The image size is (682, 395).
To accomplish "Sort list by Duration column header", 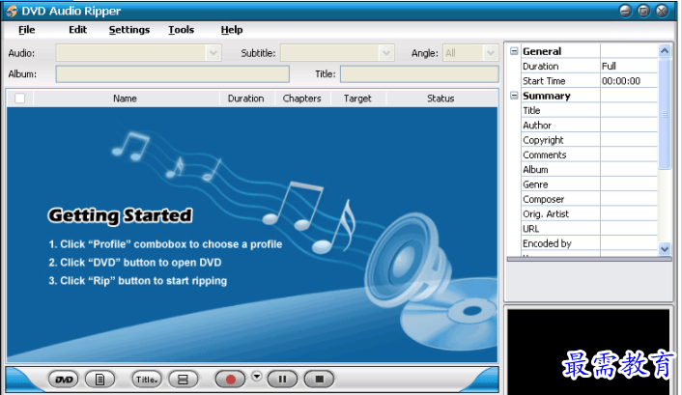I will 245,99.
